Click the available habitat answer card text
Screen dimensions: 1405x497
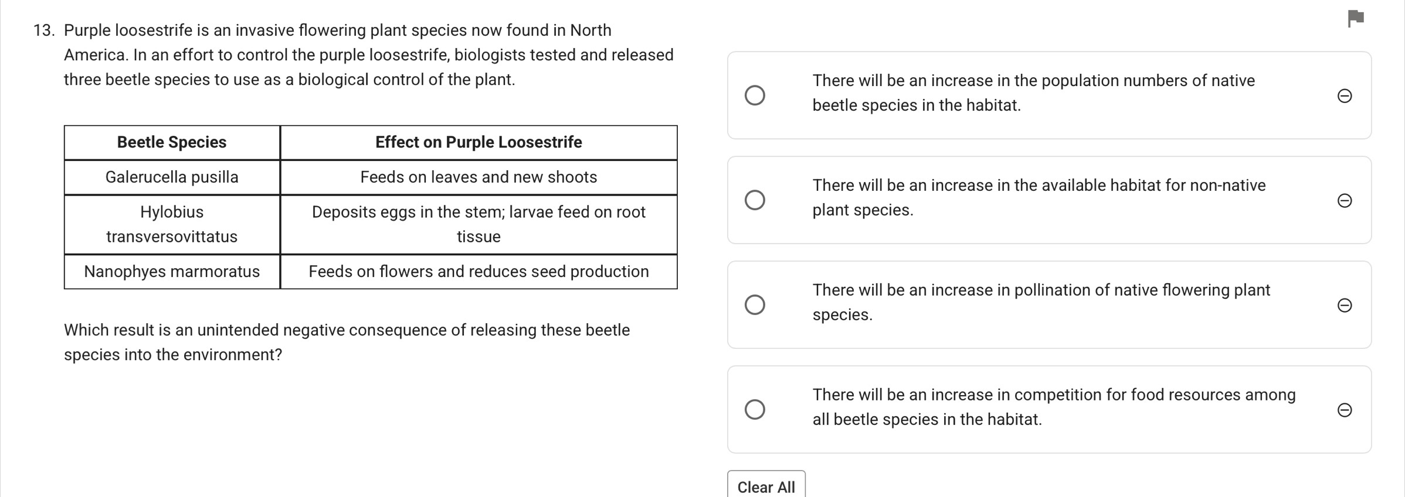[x=1039, y=197]
